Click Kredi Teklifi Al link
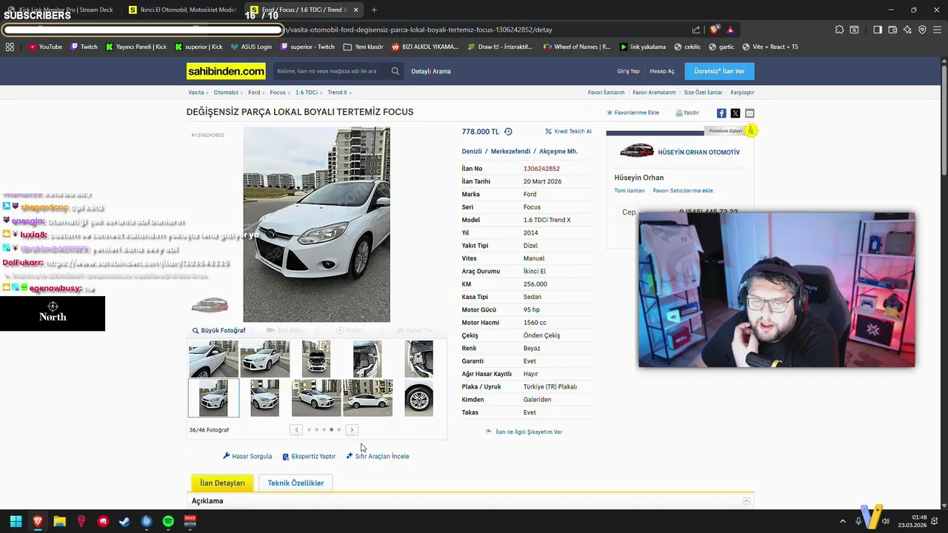 [x=568, y=131]
